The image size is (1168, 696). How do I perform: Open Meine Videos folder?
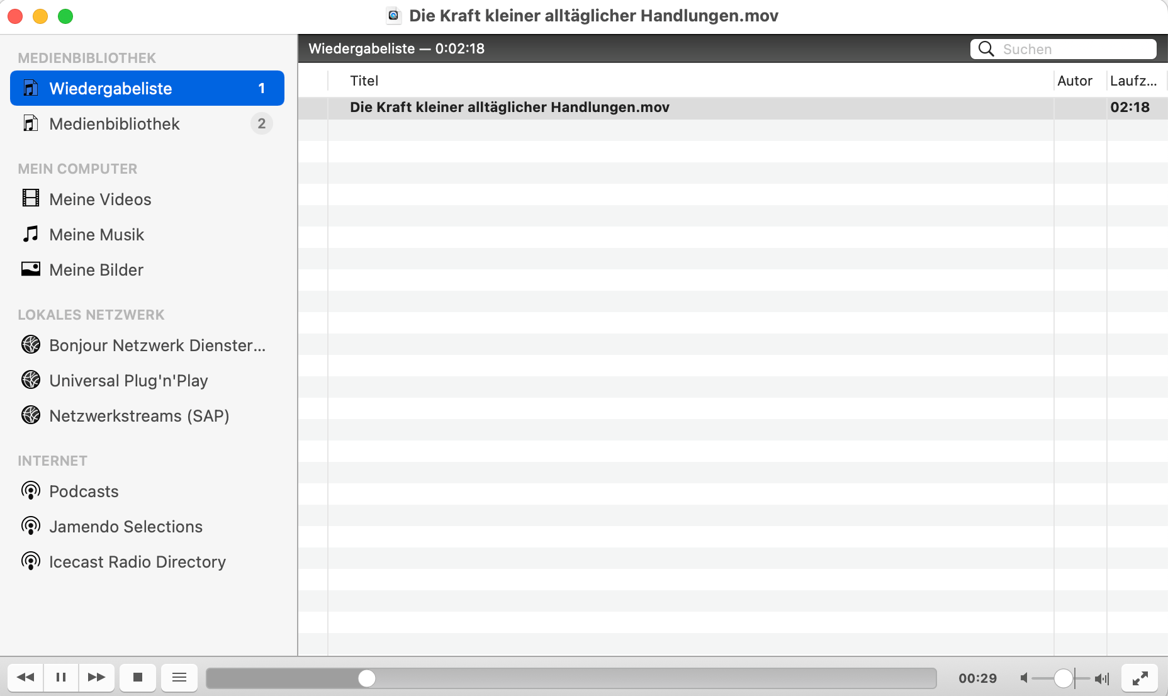click(x=100, y=199)
